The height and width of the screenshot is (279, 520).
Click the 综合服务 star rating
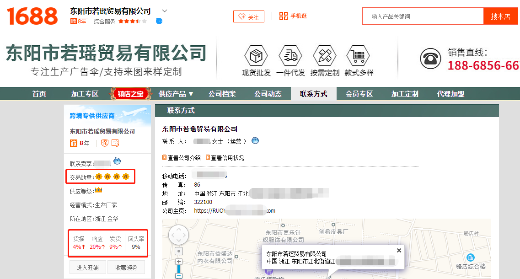click(132, 21)
